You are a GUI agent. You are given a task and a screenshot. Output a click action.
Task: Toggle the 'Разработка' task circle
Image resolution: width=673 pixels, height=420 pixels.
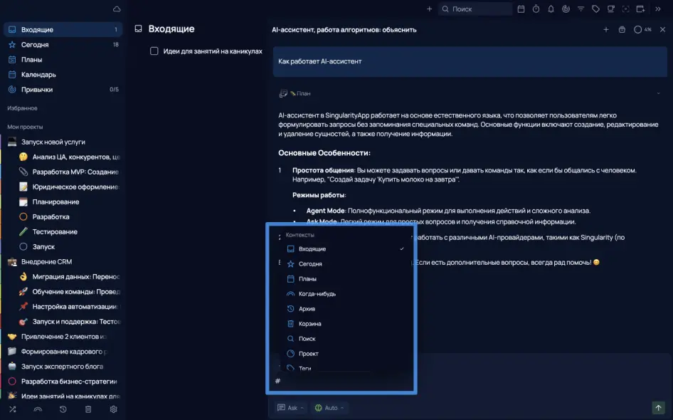point(23,216)
